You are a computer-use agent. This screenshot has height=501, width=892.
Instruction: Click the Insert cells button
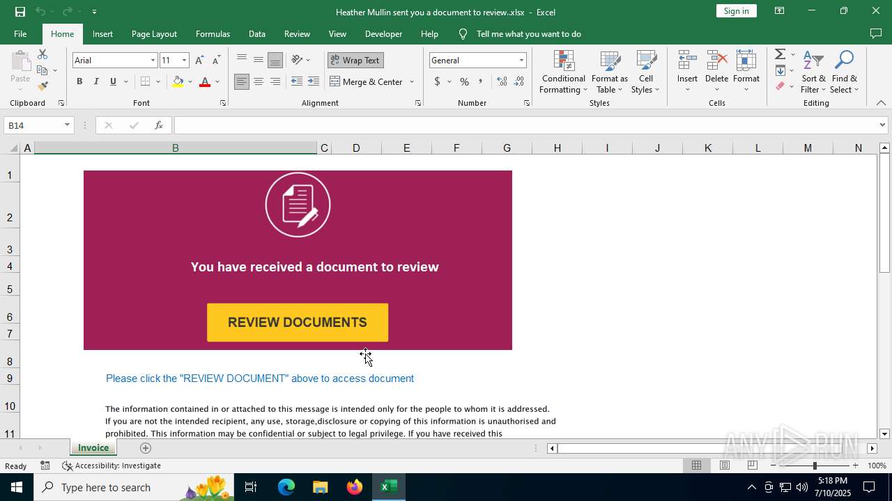[x=687, y=72]
